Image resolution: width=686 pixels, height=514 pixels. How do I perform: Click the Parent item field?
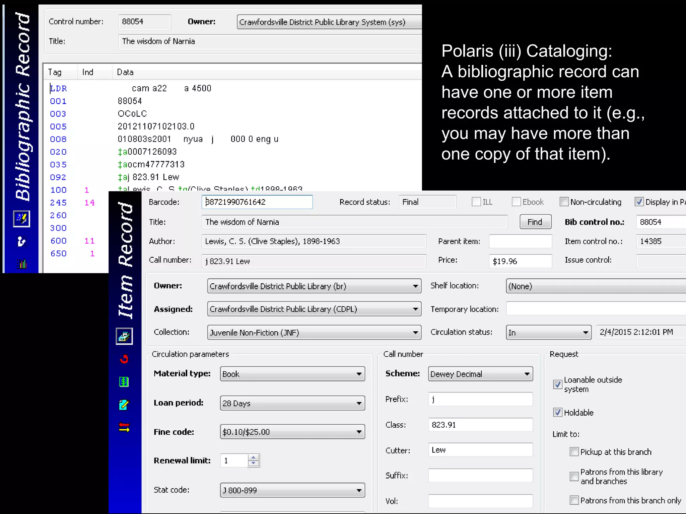(x=520, y=241)
